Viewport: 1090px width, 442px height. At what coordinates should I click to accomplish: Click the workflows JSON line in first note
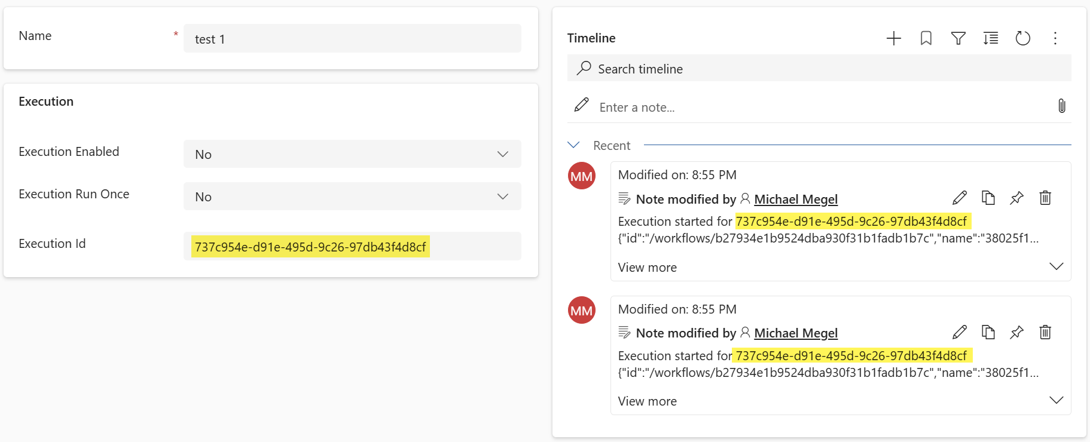click(x=828, y=238)
